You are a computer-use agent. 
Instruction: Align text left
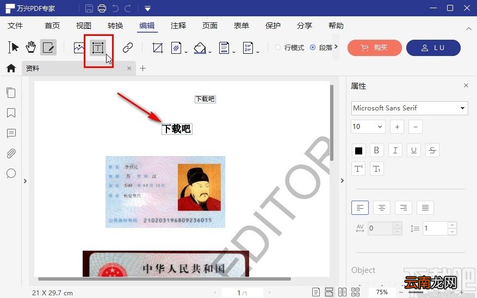click(x=360, y=208)
